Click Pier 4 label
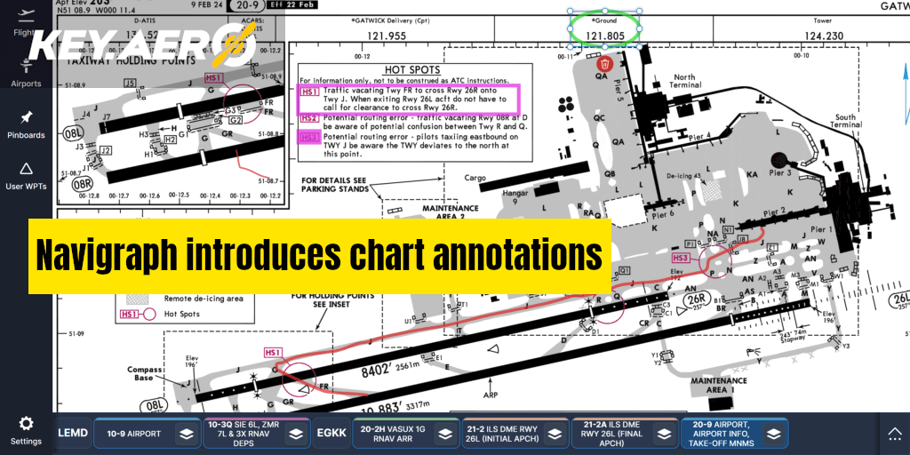 700,137
